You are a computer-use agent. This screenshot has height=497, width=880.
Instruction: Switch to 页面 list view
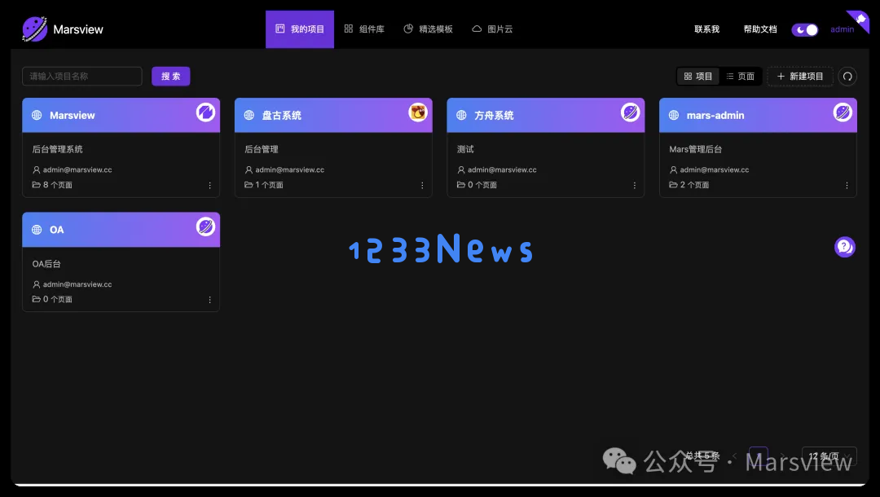click(x=740, y=77)
